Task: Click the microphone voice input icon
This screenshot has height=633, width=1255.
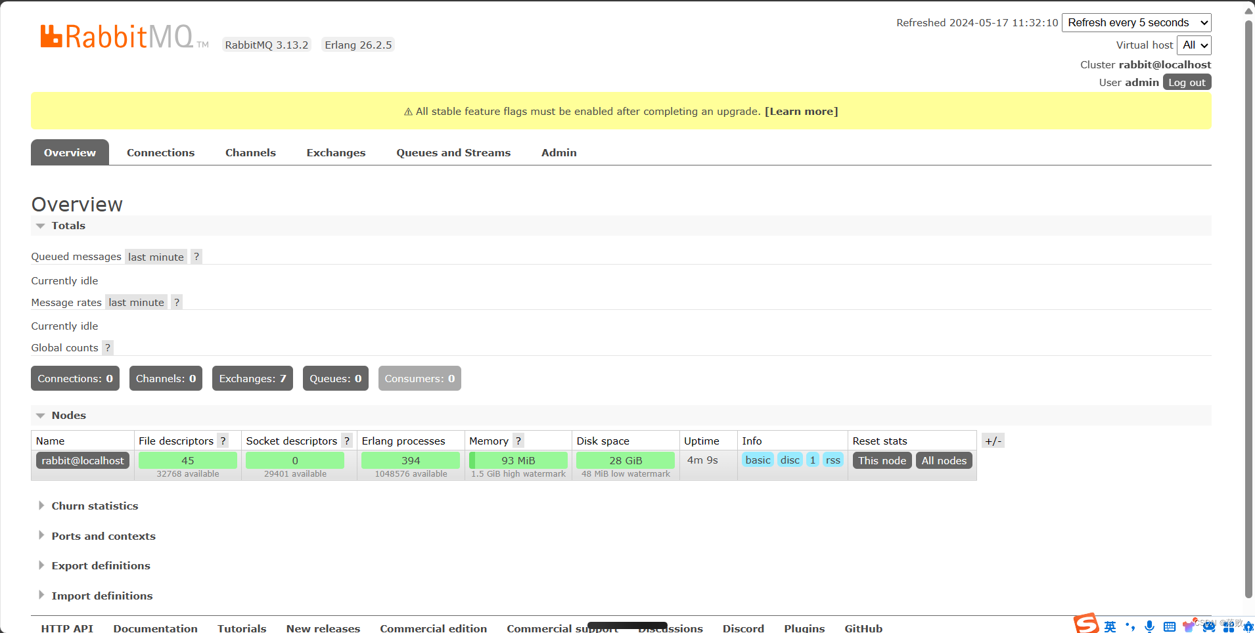Action: coord(1149,626)
